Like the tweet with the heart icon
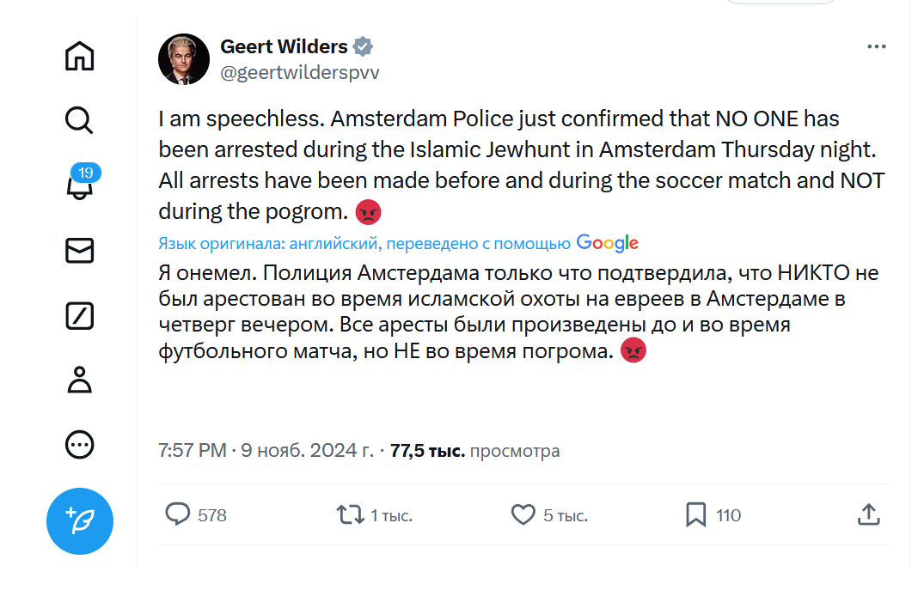 tap(523, 514)
